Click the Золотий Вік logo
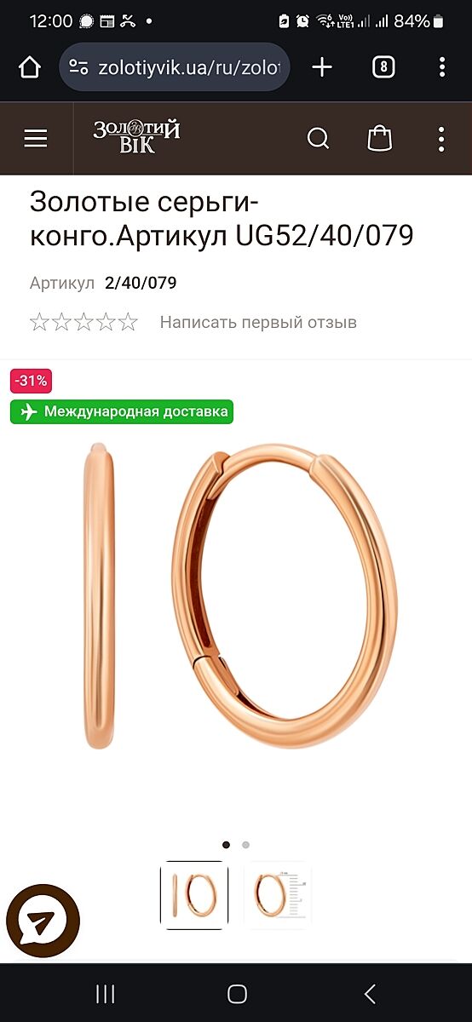472x1022 pixels. (136, 137)
